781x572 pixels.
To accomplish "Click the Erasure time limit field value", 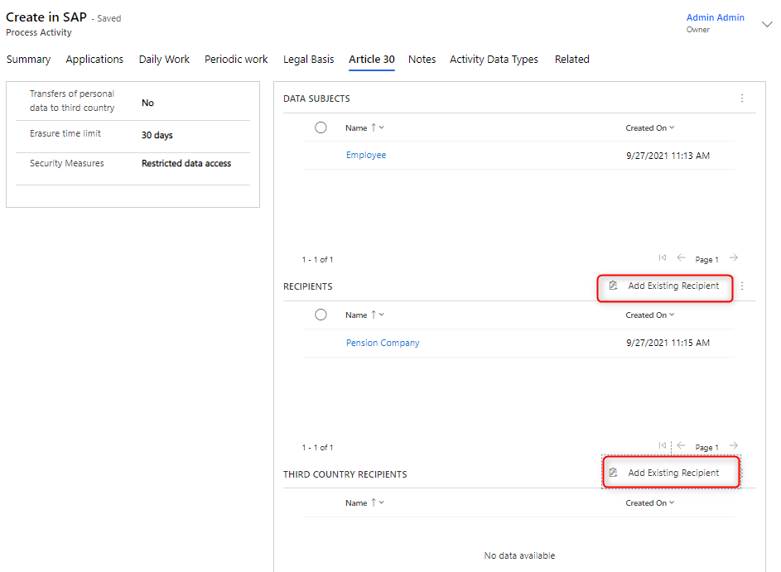I will click(x=157, y=135).
